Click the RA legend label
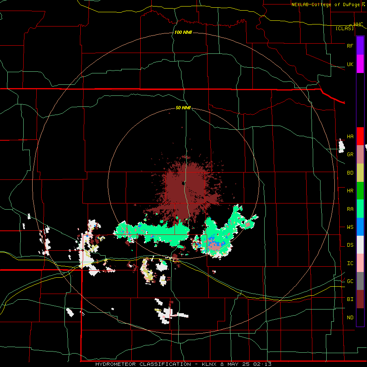 [350, 209]
